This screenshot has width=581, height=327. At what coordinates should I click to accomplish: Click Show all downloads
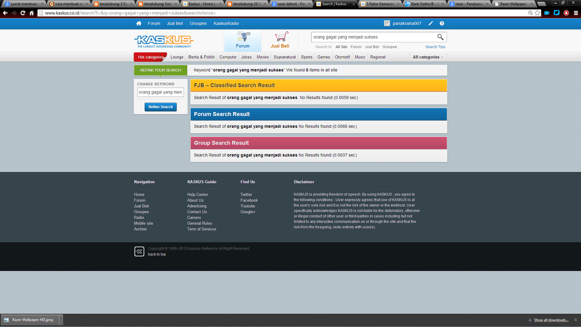(551, 320)
